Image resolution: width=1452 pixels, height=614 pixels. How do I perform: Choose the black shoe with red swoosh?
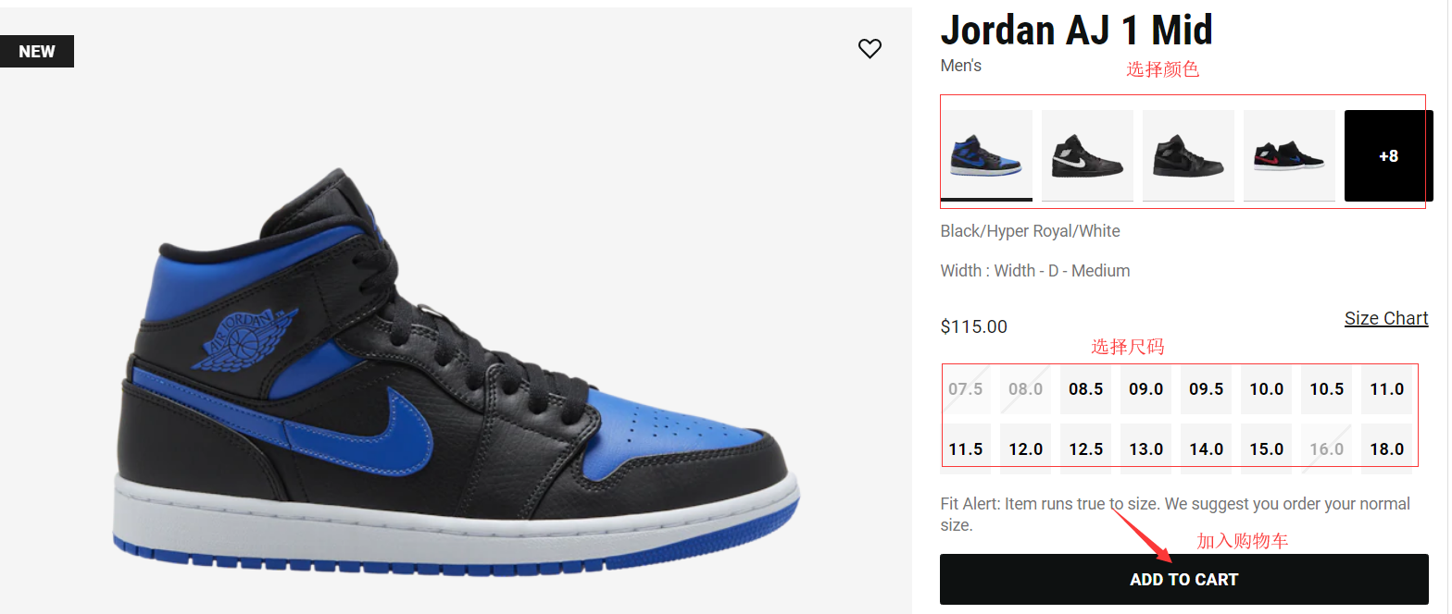(1289, 155)
